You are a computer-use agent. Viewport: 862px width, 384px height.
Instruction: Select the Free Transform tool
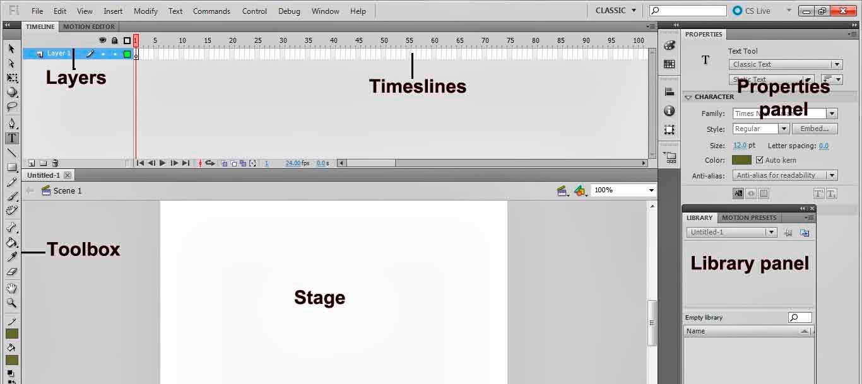[11, 78]
